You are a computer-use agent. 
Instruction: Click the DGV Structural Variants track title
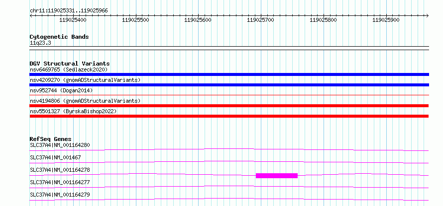(x=70, y=64)
